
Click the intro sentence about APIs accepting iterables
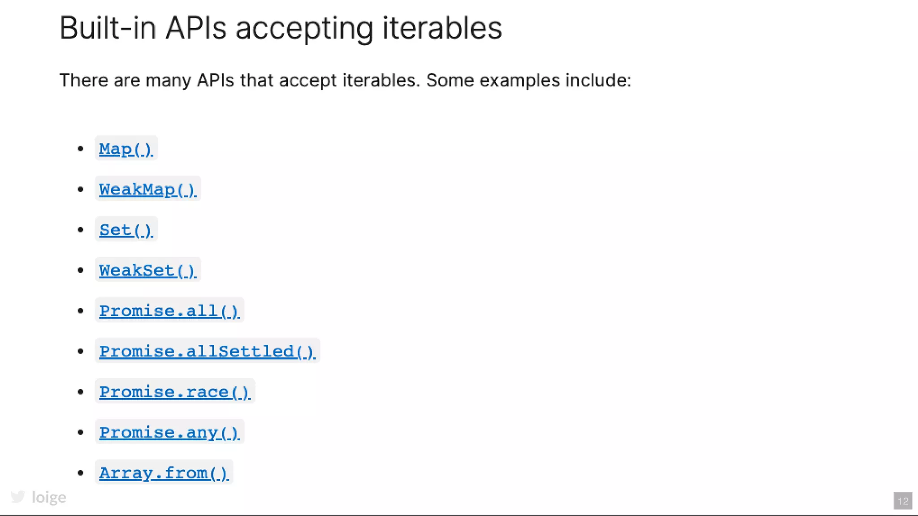pyautogui.click(x=345, y=80)
